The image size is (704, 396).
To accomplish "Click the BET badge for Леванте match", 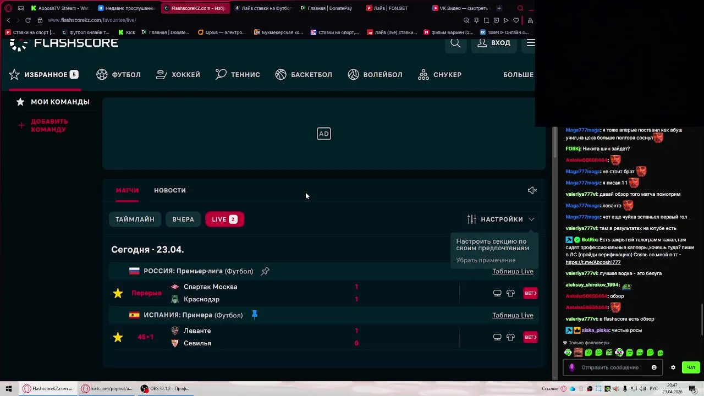I will click(x=530, y=337).
